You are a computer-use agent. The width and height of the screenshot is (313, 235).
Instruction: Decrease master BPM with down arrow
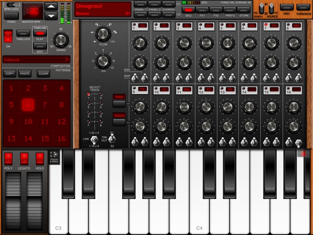tap(51, 16)
